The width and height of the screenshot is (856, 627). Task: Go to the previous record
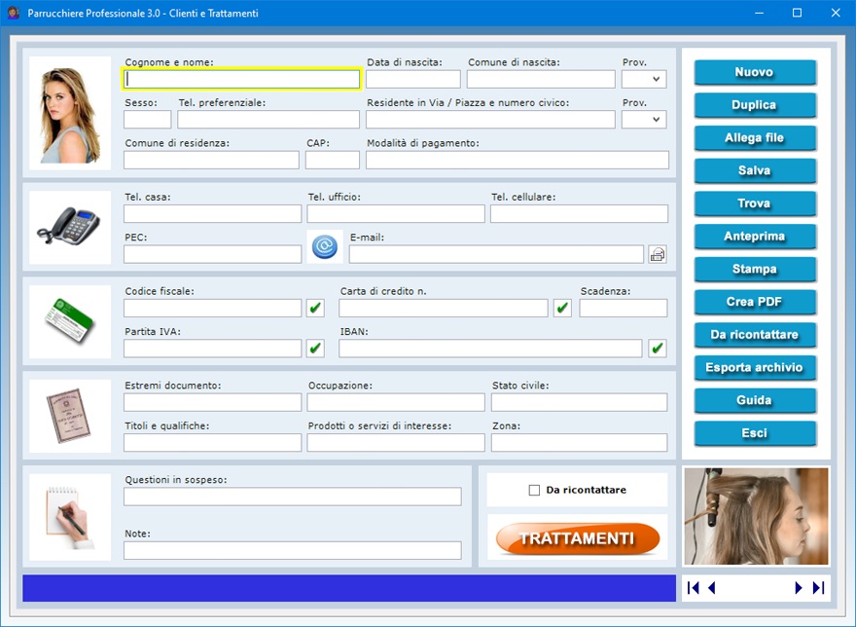coord(711,588)
